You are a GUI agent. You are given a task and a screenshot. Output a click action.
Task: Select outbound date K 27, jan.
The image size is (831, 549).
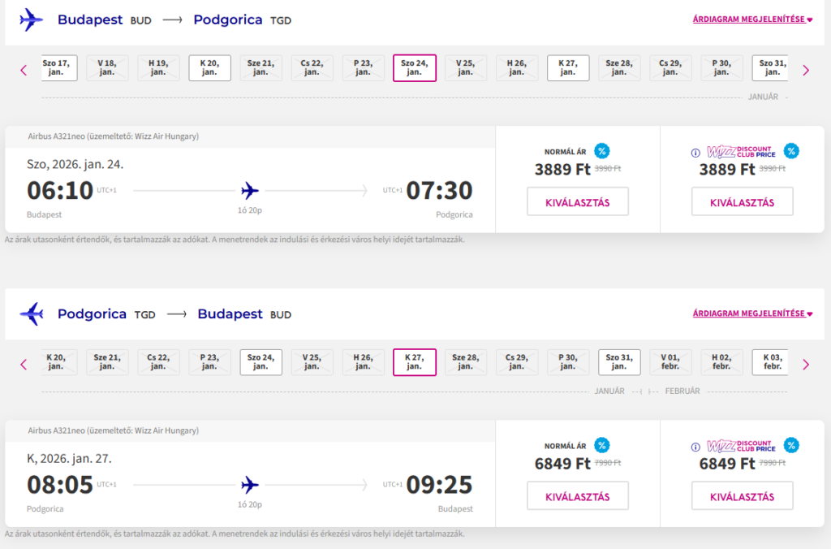point(568,68)
